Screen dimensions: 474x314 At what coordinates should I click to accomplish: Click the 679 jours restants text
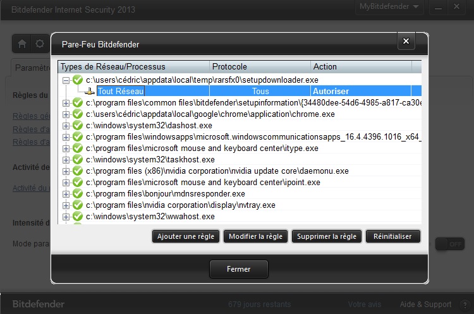tap(260, 305)
